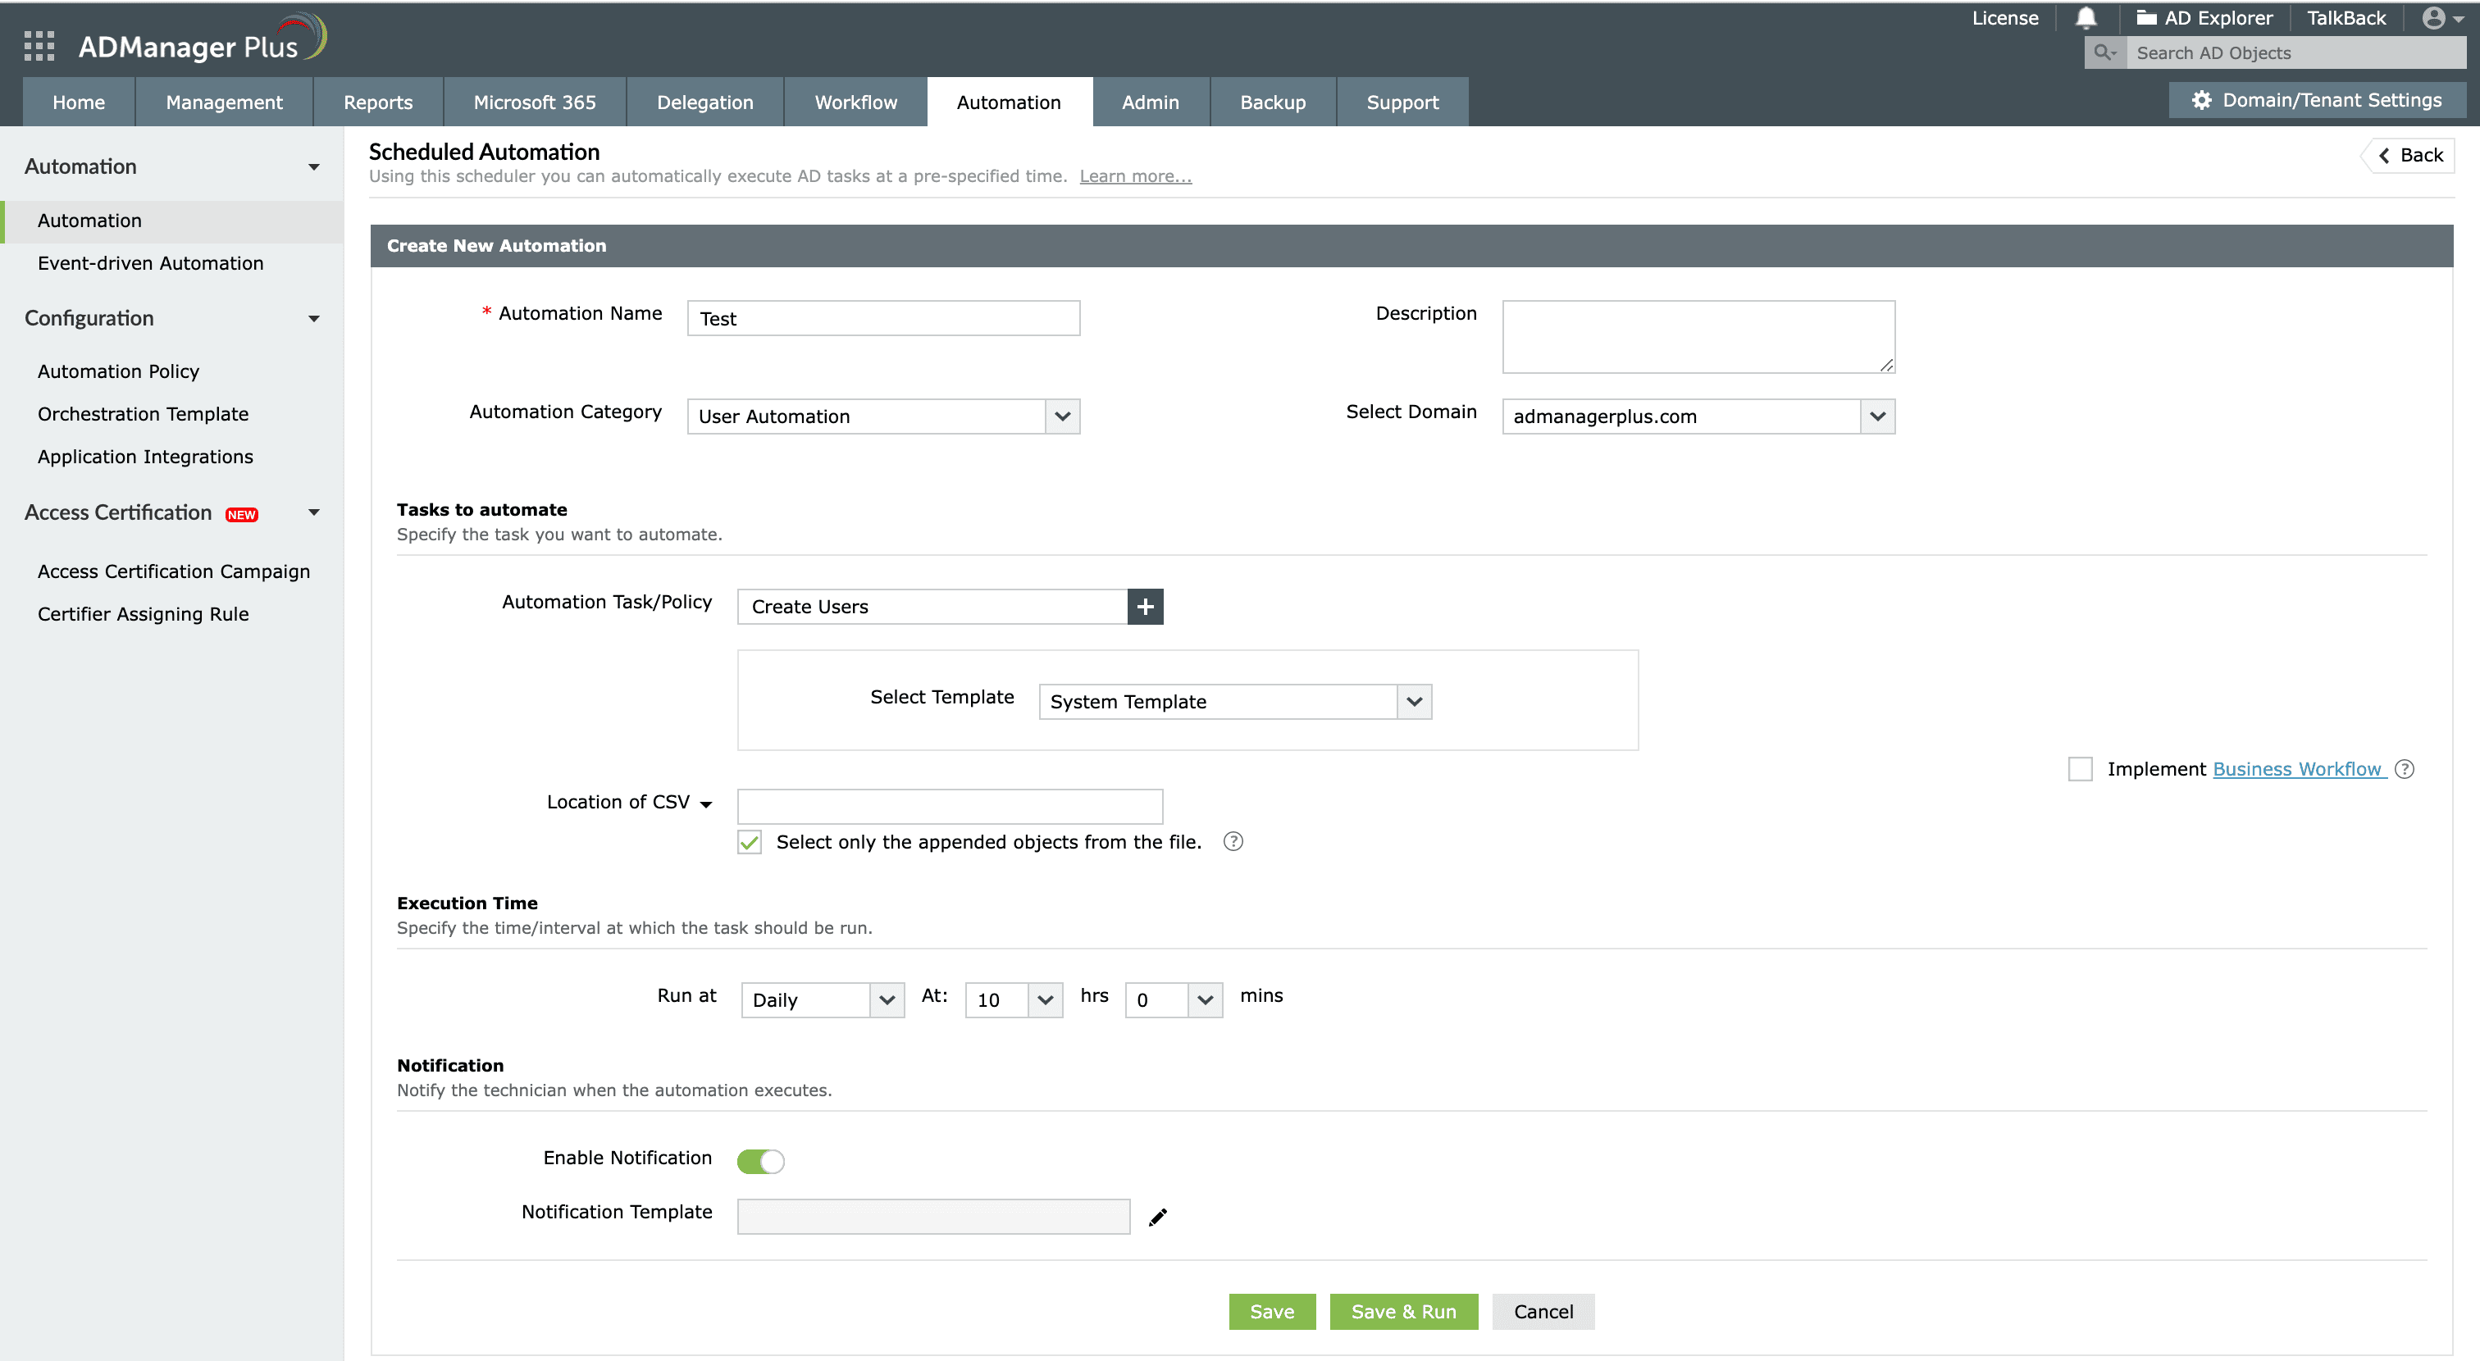Switch to the Workflow tab

(855, 102)
